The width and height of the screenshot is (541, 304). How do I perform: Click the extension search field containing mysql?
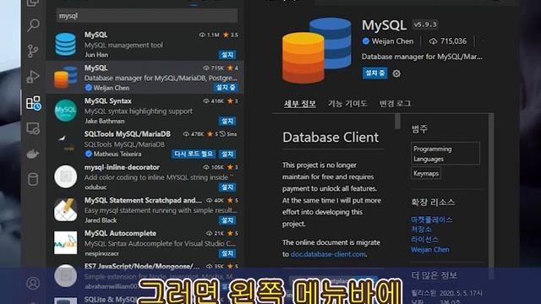pos(146,15)
